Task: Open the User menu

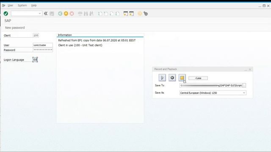Action: (x=10, y=5)
